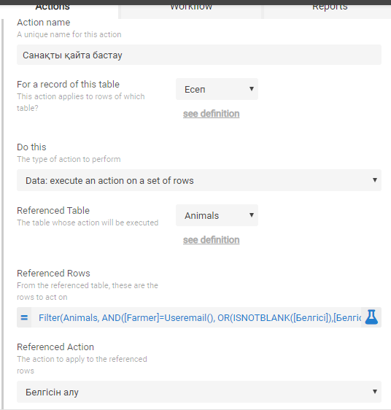Edit the Referenced Rows Filter expression

pyautogui.click(x=196, y=317)
